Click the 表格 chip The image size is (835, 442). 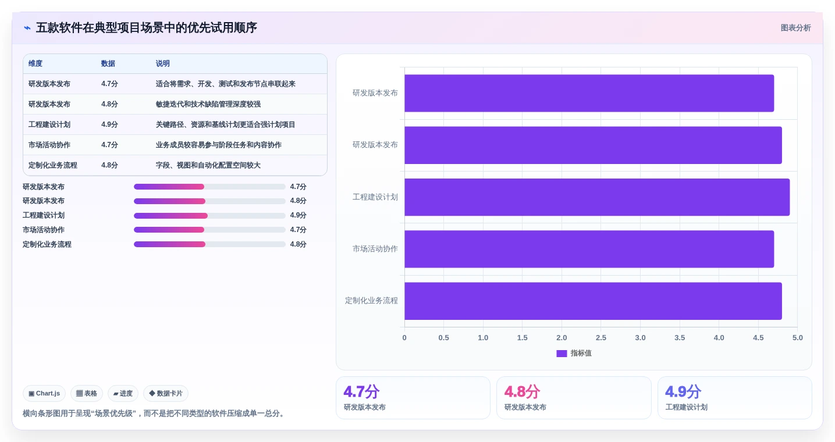pos(87,394)
